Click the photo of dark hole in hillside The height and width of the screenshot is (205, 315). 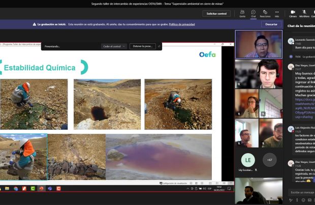(107, 104)
